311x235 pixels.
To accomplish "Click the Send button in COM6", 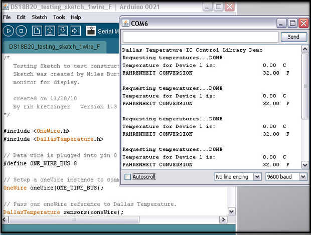I will (x=293, y=37).
